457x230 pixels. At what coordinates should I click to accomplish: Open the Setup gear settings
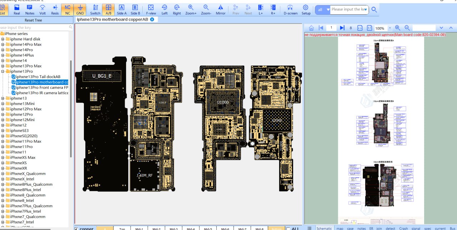click(x=306, y=10)
